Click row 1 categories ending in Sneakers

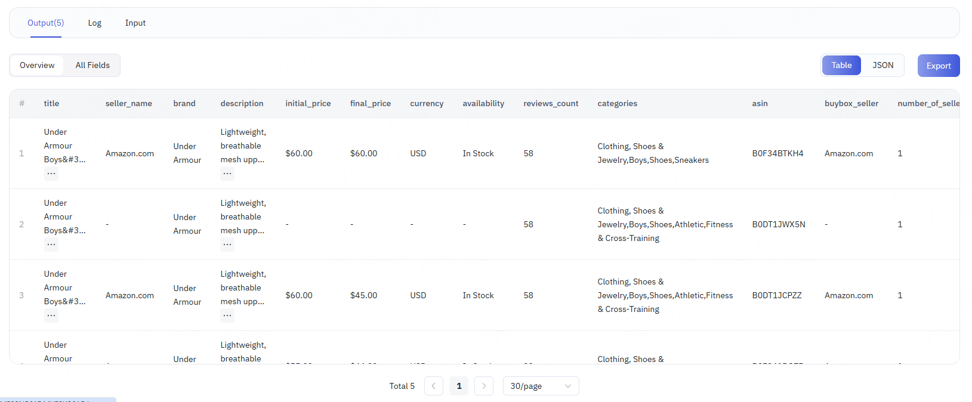653,153
